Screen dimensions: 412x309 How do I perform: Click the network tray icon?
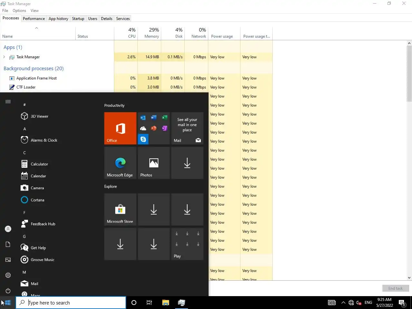(351, 303)
